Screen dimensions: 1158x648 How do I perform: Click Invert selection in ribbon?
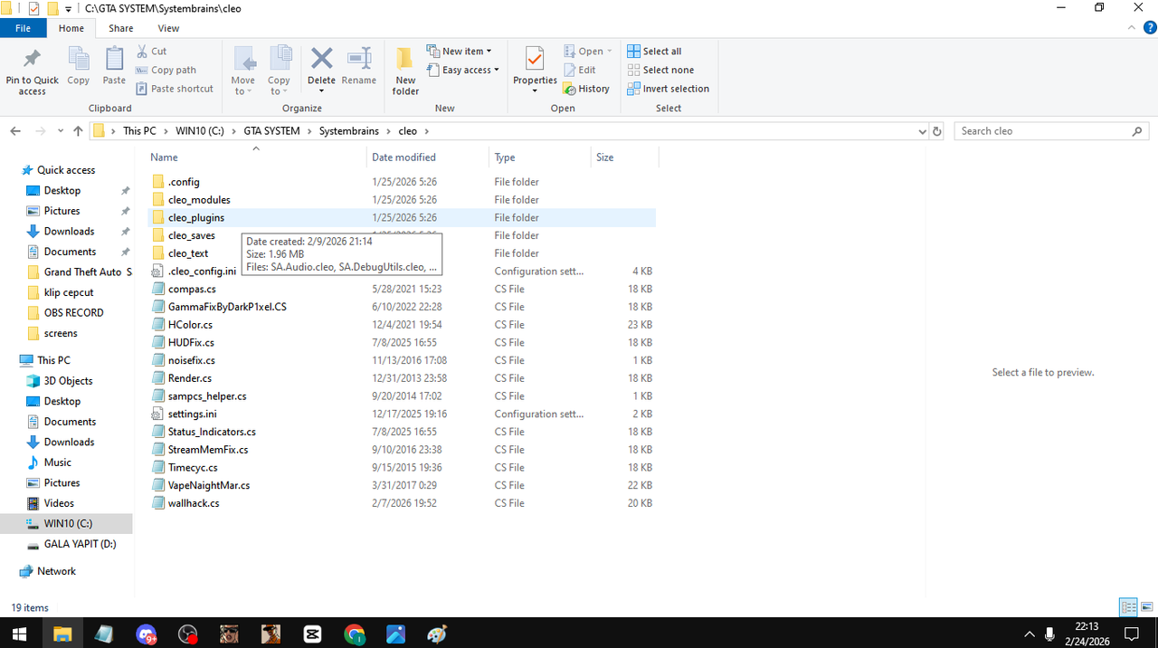coord(668,89)
